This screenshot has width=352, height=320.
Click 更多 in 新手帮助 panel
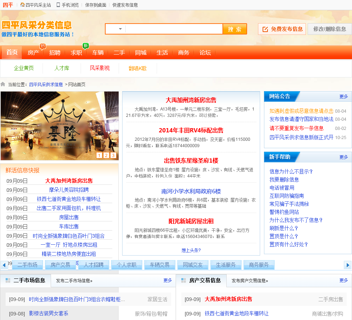(x=344, y=157)
